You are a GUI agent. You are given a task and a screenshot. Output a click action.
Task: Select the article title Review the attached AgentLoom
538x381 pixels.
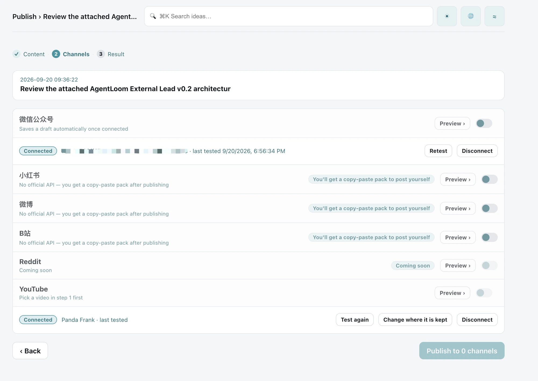tap(125, 89)
